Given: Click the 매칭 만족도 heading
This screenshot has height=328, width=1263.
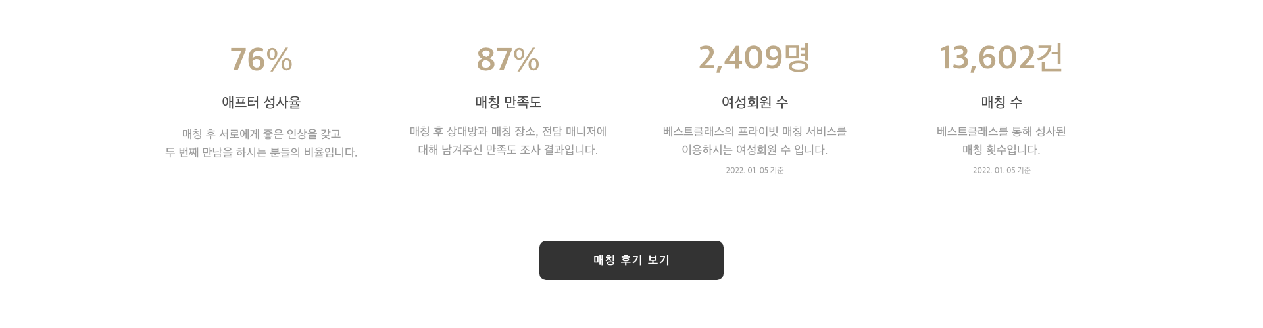Looking at the screenshot, I should [508, 102].
